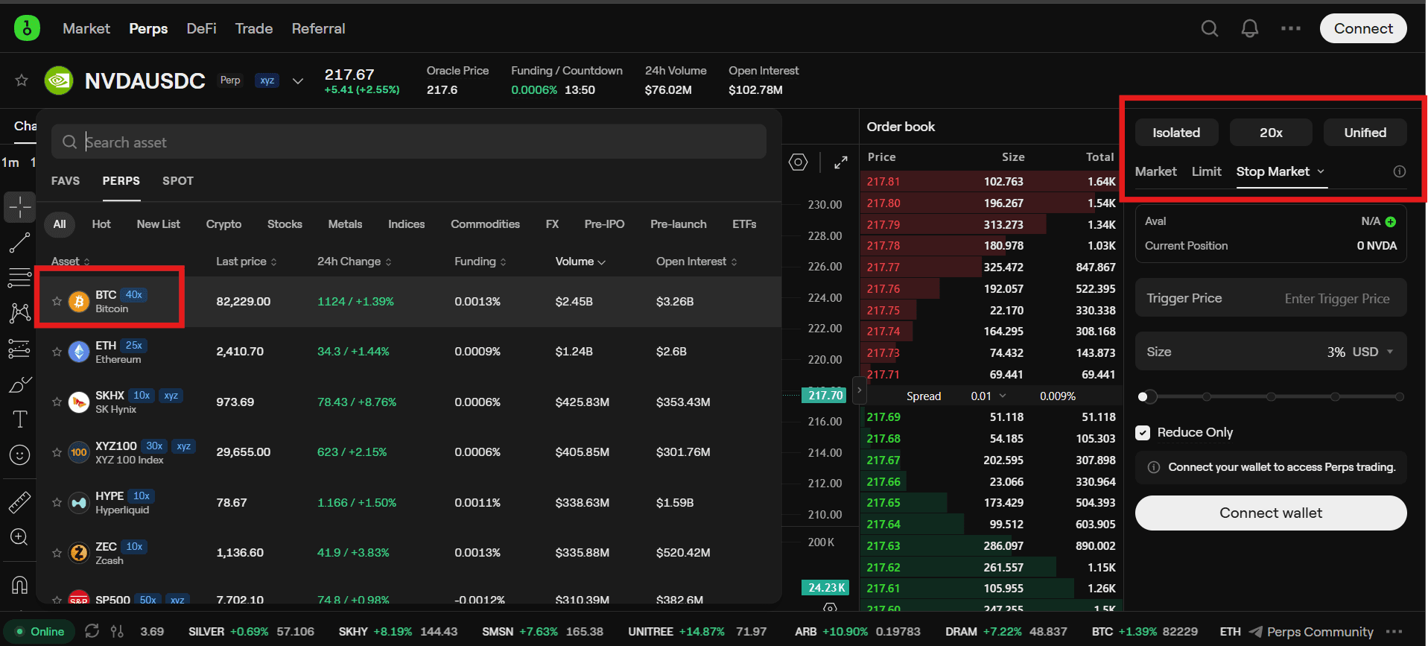This screenshot has width=1428, height=646.
Task: Star the HYPE Hyperliquid row
Action: [x=57, y=502]
